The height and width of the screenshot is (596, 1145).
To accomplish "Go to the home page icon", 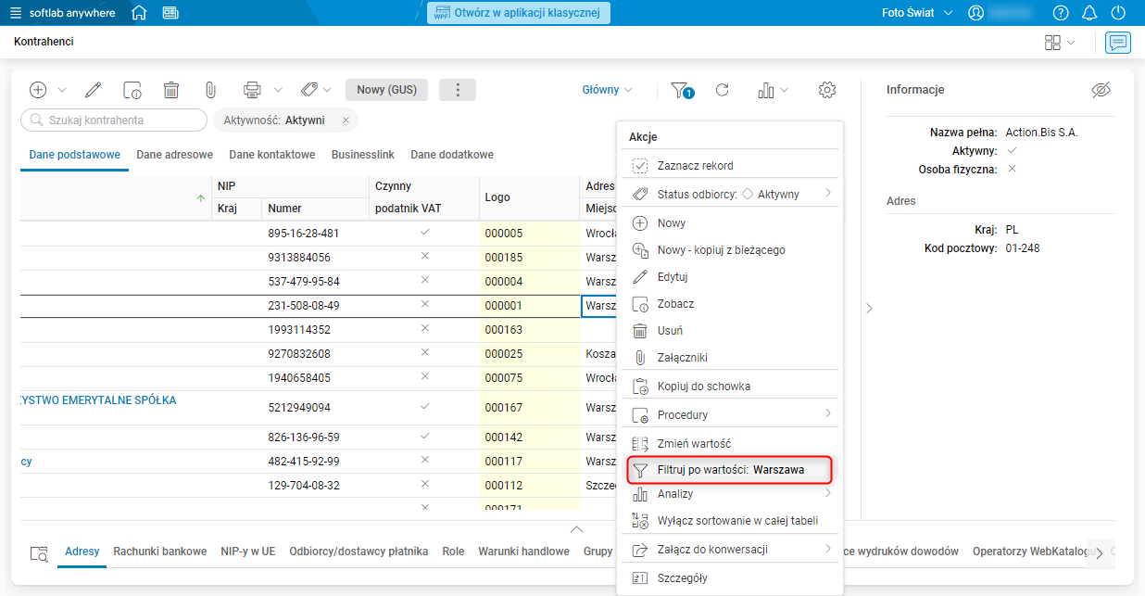I will coord(139,13).
